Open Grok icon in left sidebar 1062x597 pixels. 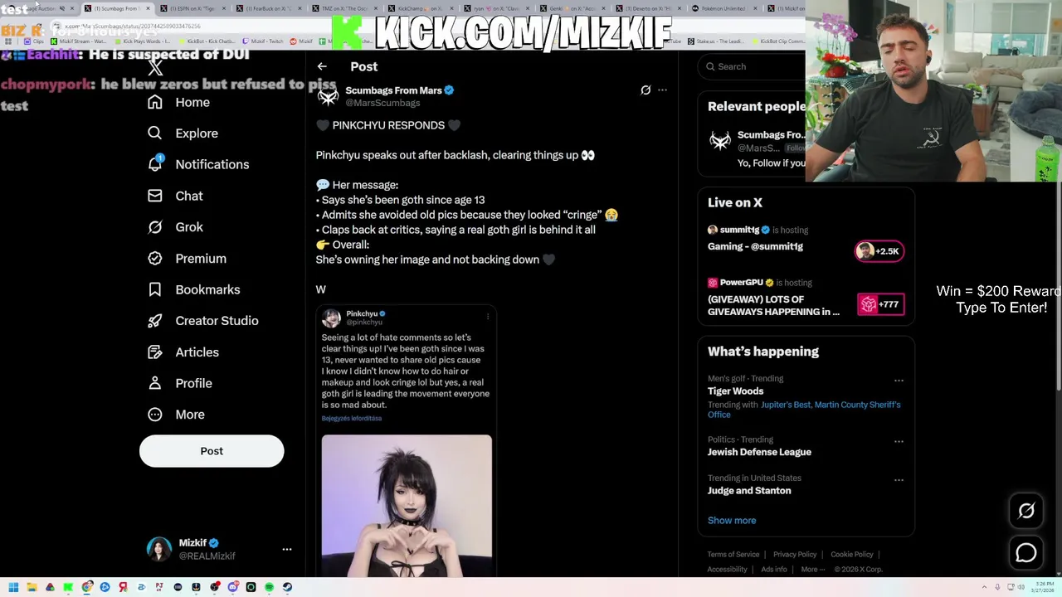coord(155,226)
